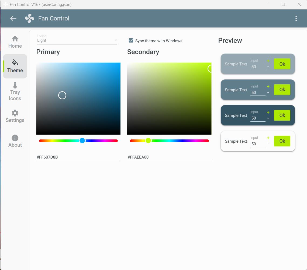
Task: Select the Theme sidebar section
Action: click(15, 66)
